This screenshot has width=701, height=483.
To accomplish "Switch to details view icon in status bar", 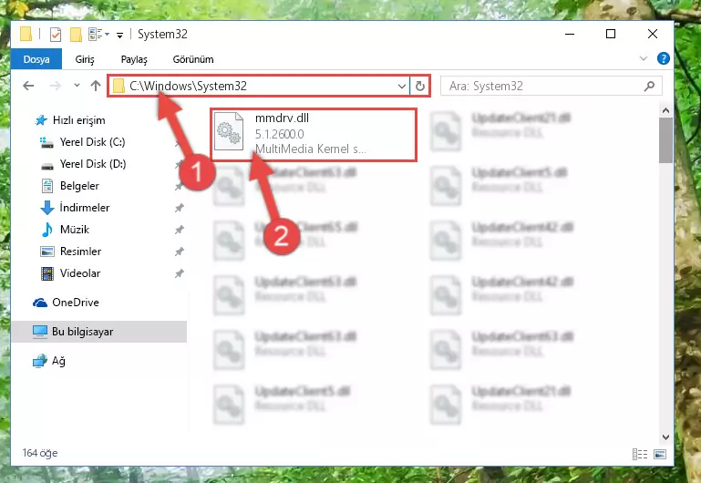I will pyautogui.click(x=640, y=454).
